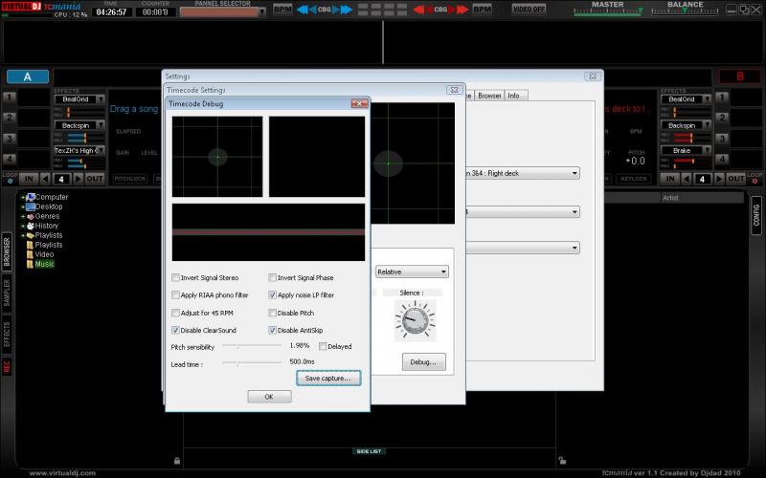Image resolution: width=766 pixels, height=478 pixels.
Task: Click the CONFIG side button
Action: click(x=756, y=216)
